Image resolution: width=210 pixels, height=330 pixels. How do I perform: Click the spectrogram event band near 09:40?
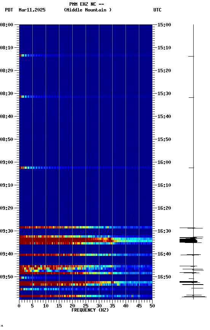coord(86,255)
